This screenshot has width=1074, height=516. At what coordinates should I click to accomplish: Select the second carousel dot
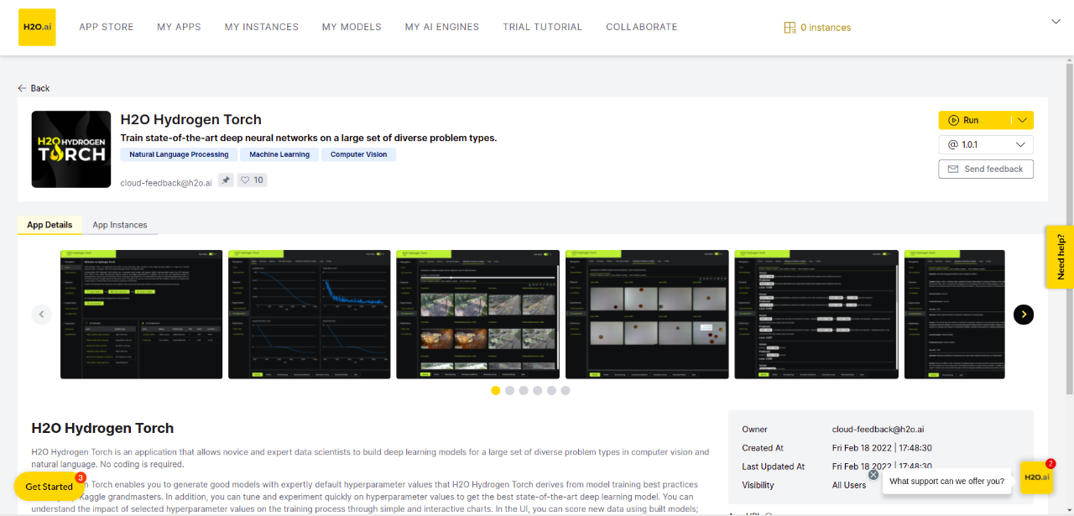tap(509, 390)
